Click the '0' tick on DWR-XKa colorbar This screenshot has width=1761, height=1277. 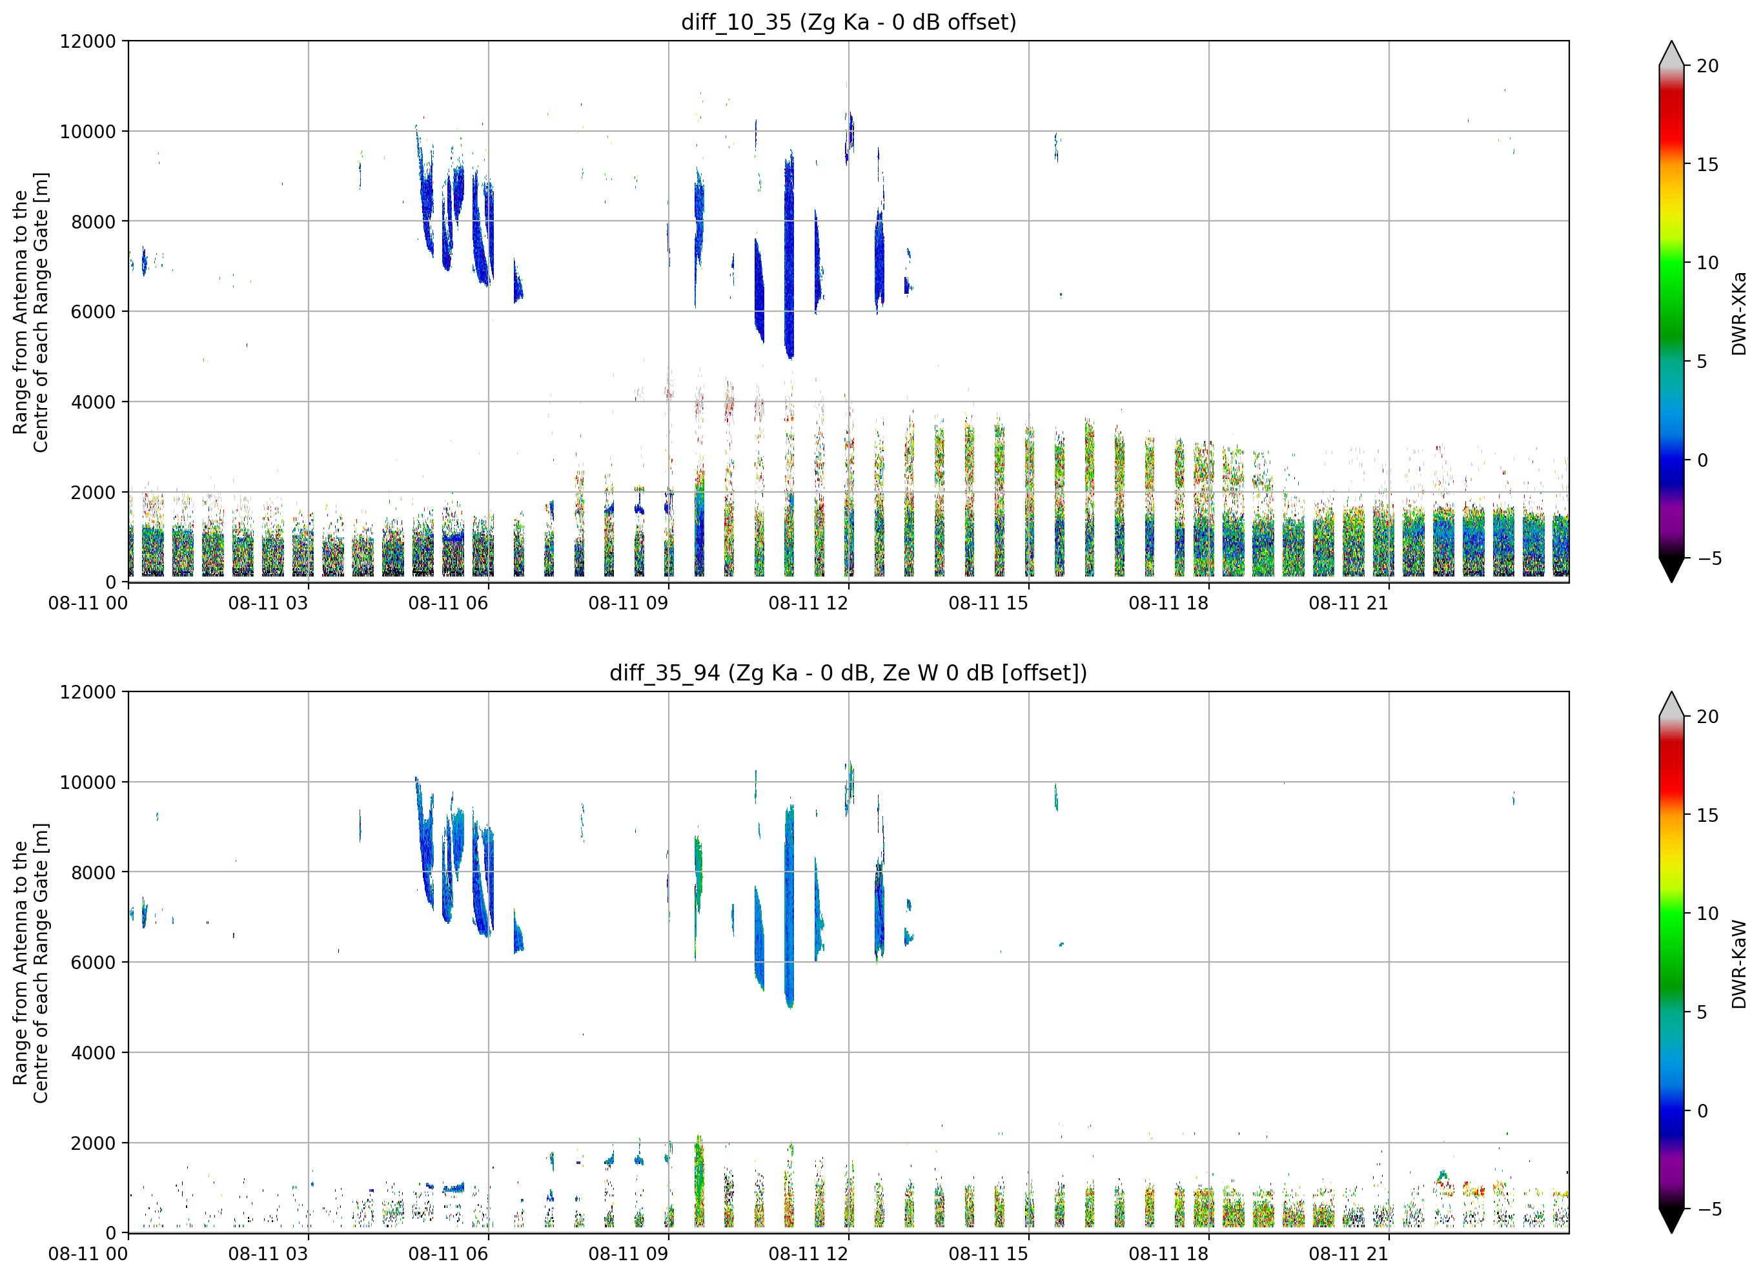tap(1702, 460)
